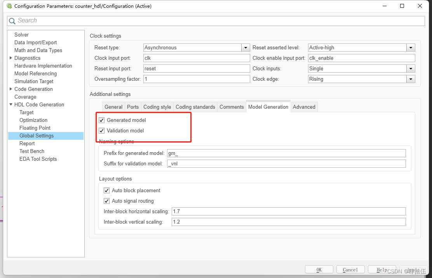Select Report tree item
432x278 pixels.
click(x=27, y=143)
